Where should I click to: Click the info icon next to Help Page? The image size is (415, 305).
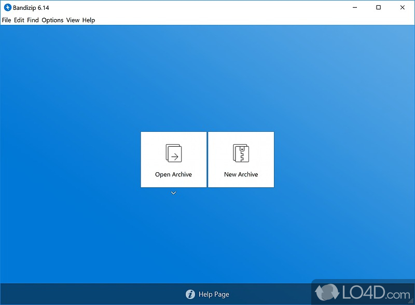[x=191, y=294]
